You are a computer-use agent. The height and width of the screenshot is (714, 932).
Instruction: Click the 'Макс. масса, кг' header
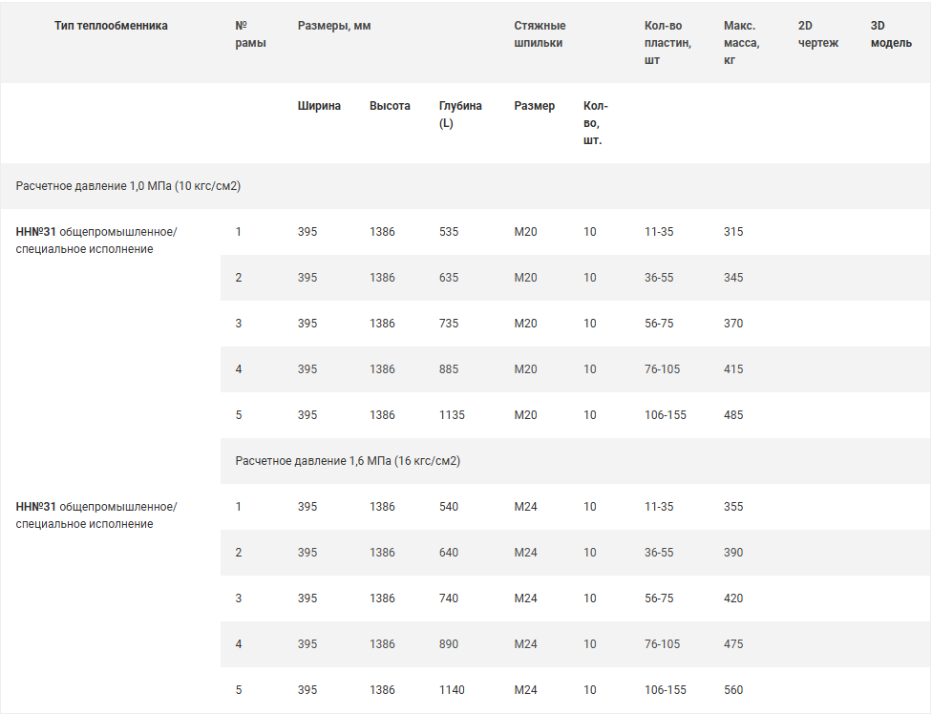tap(741, 43)
